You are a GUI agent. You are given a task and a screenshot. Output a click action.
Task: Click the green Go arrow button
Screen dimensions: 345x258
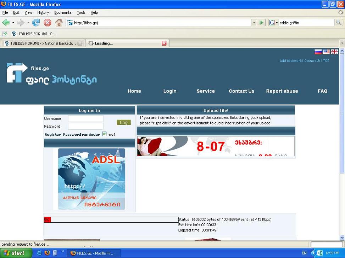261,22
